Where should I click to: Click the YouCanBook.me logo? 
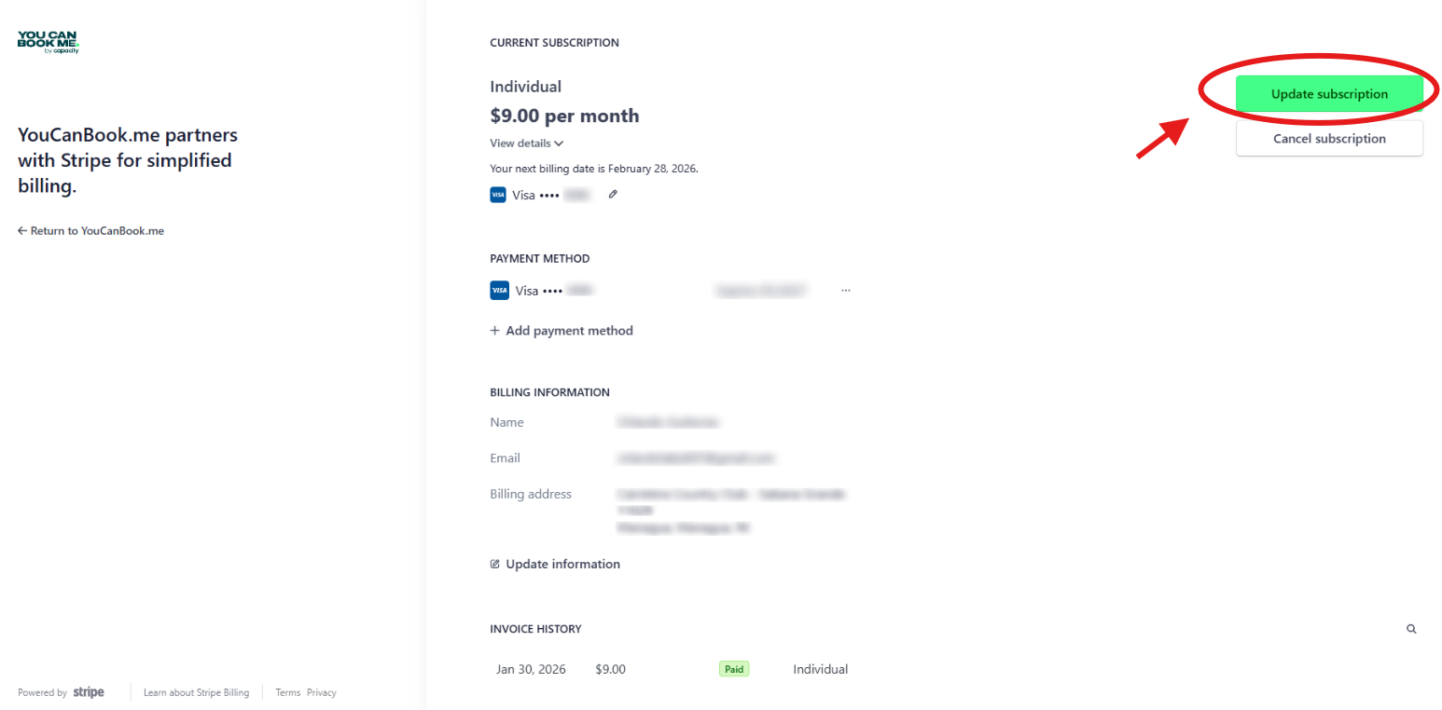(x=49, y=41)
